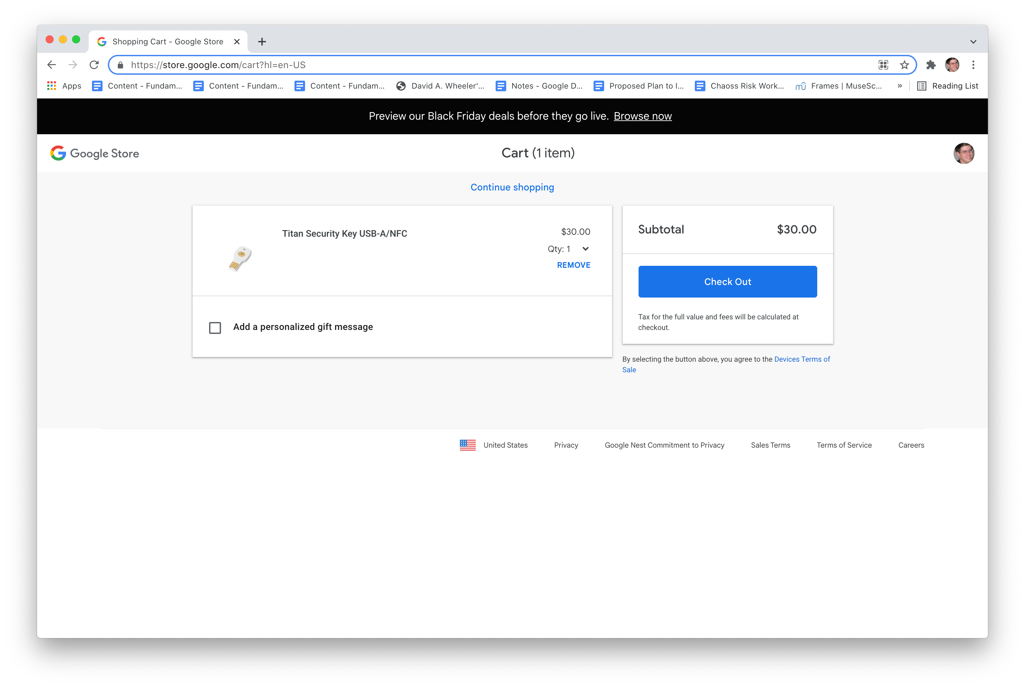Click the browser forward navigation arrow
The width and height of the screenshot is (1025, 687).
point(71,64)
